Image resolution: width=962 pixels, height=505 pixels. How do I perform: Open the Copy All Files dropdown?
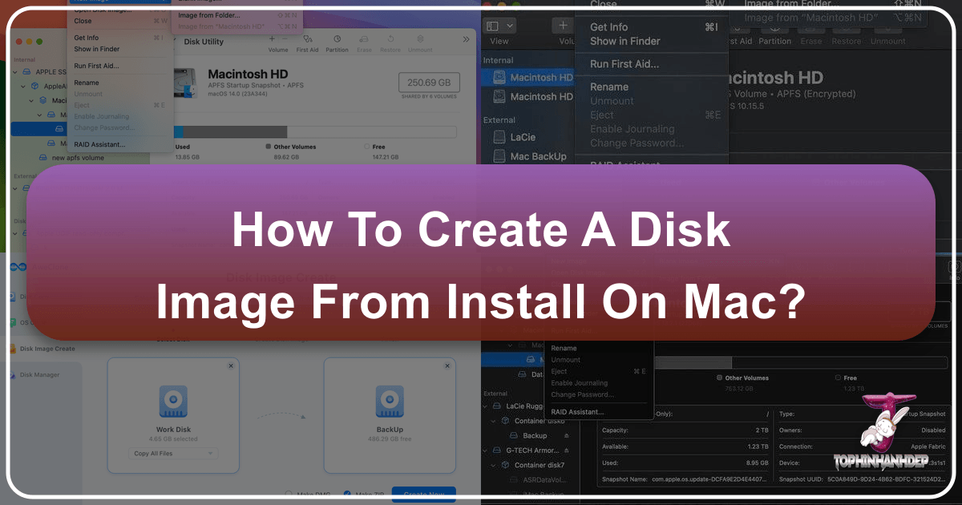coord(172,454)
